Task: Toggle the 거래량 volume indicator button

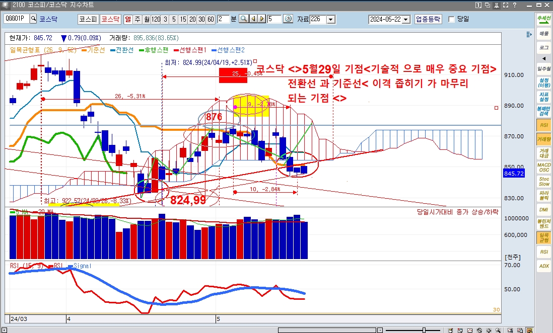Action: coord(544,138)
